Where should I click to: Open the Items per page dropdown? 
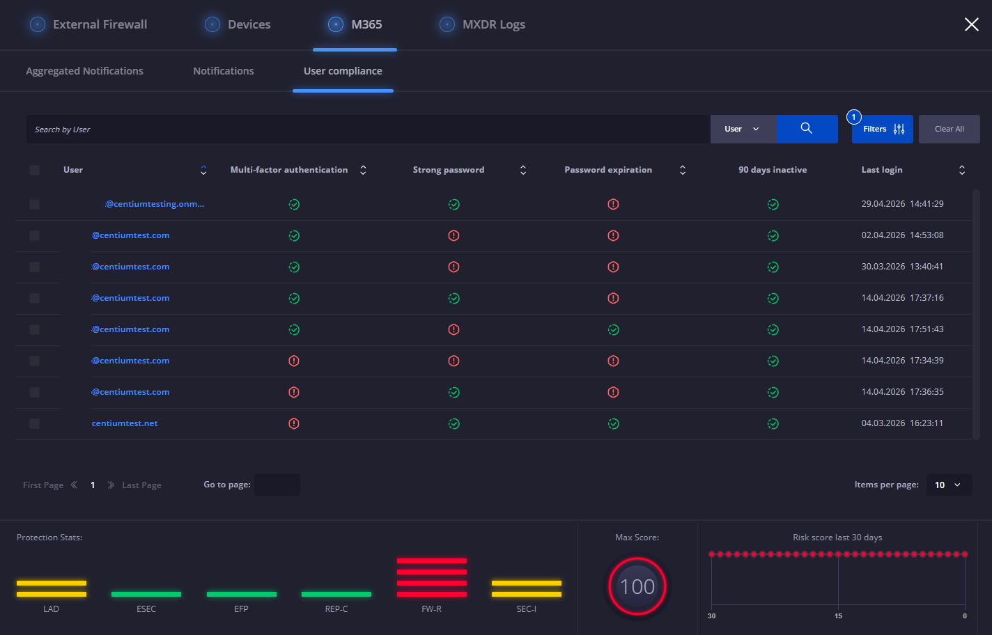pos(949,485)
